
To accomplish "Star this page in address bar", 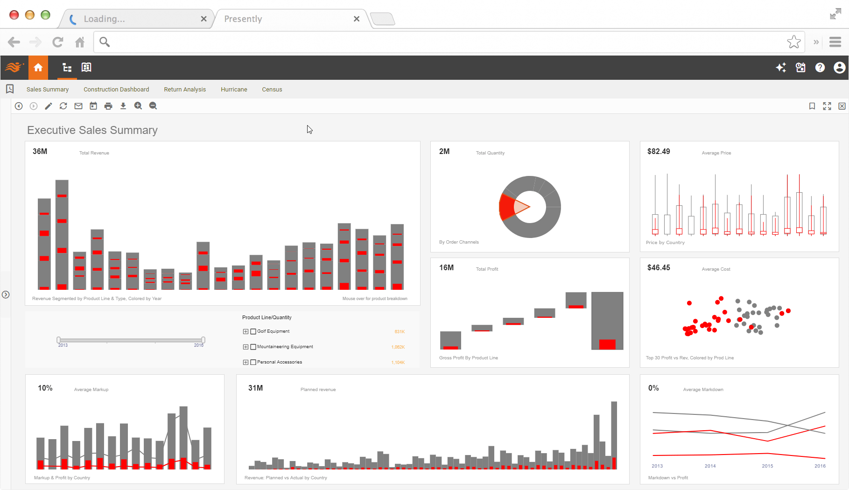I will (x=793, y=42).
